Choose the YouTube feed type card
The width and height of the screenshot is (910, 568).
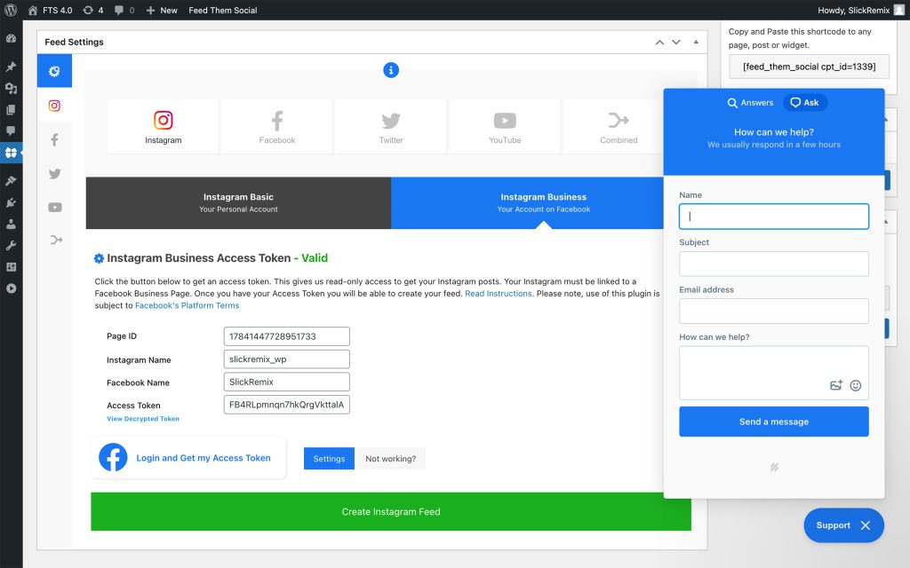point(505,126)
